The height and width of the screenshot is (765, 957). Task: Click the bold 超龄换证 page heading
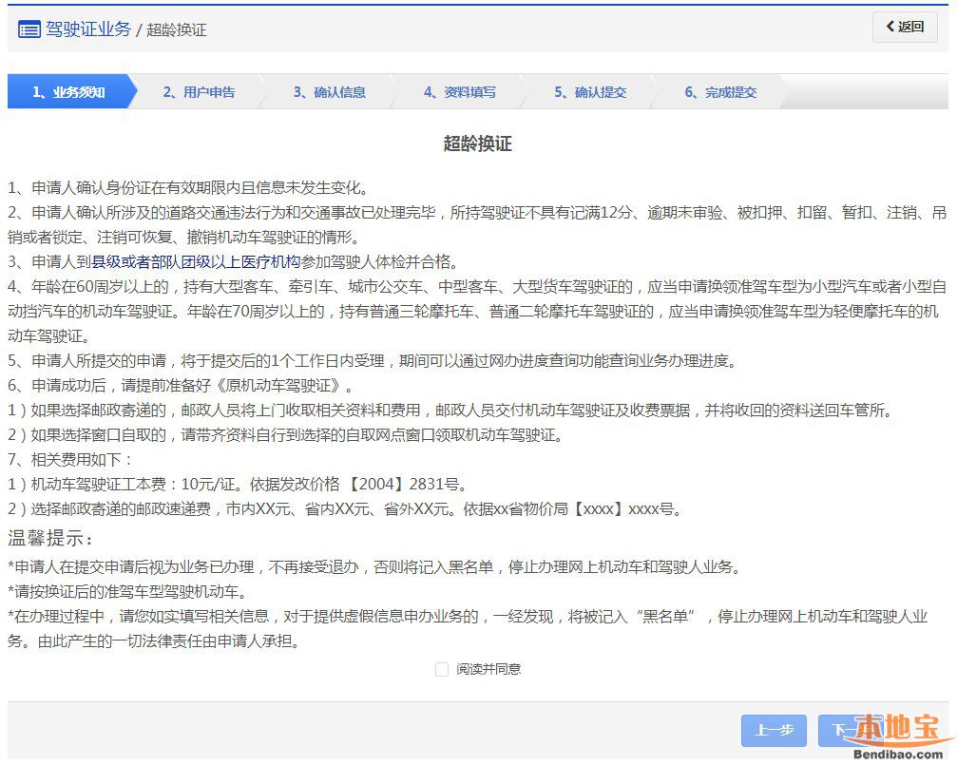click(477, 143)
